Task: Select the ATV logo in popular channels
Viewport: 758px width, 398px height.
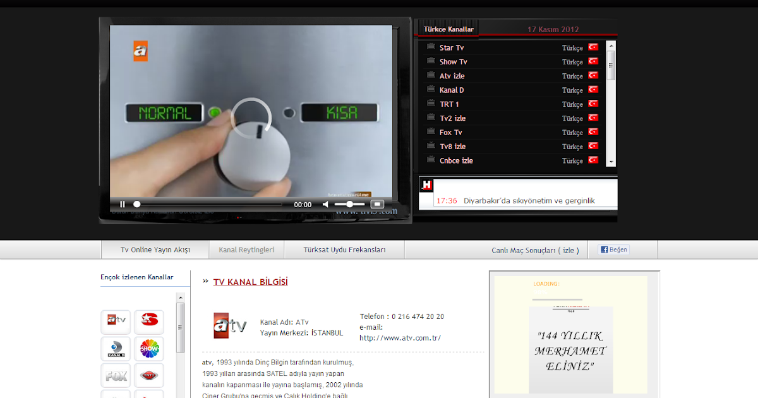Action: tap(116, 322)
